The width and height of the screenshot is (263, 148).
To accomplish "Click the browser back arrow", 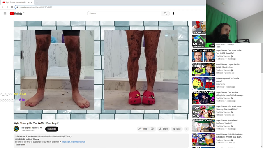I will pos(3,7).
